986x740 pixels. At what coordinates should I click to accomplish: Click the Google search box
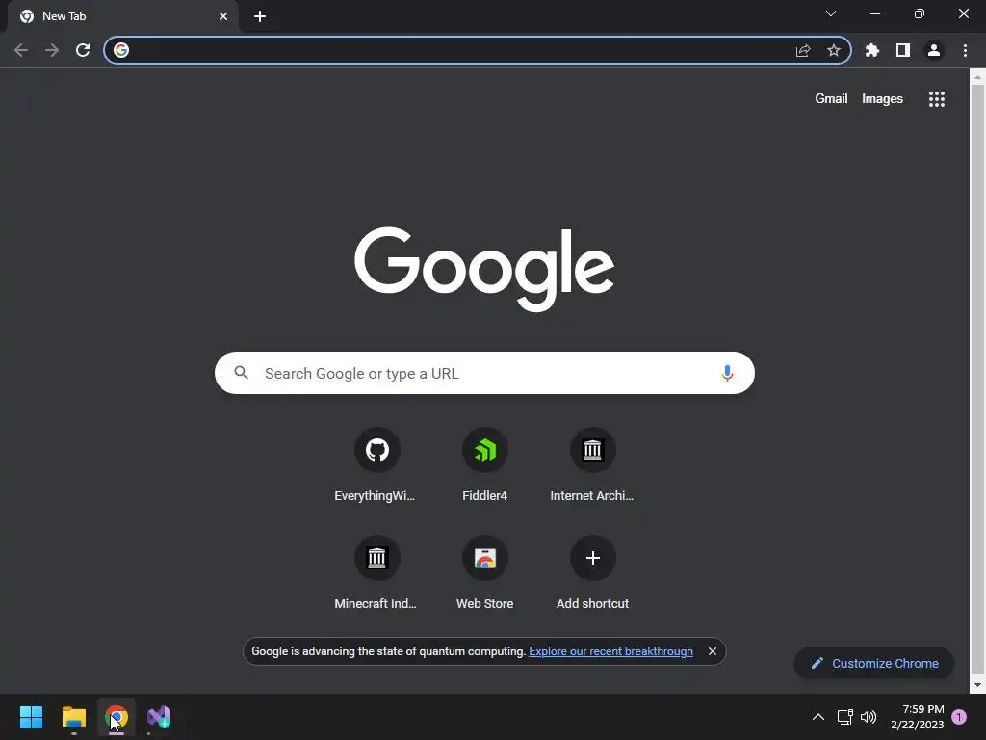(484, 373)
